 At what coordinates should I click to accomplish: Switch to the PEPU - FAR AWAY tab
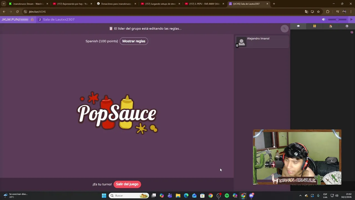click(x=205, y=4)
